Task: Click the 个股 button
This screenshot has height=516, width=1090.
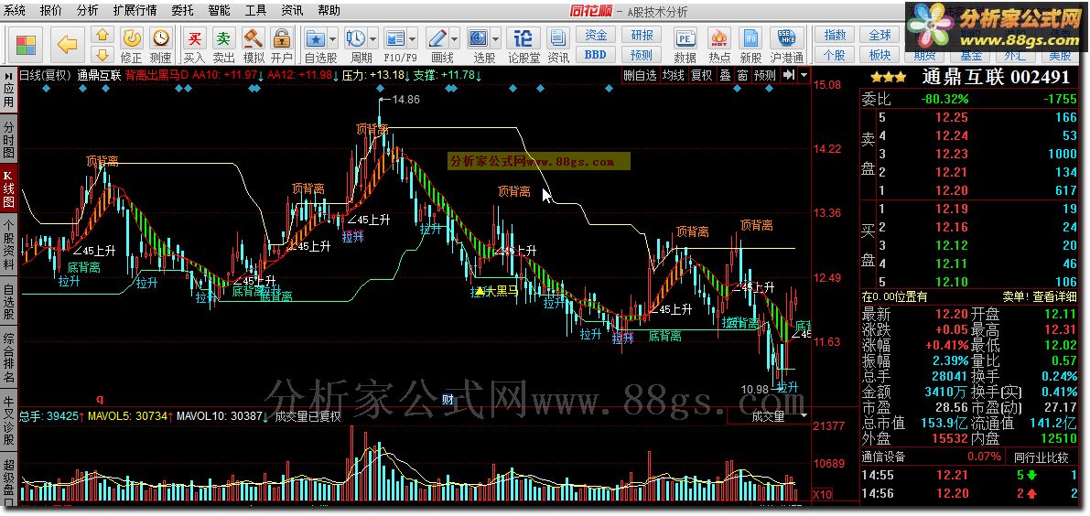Action: point(835,54)
